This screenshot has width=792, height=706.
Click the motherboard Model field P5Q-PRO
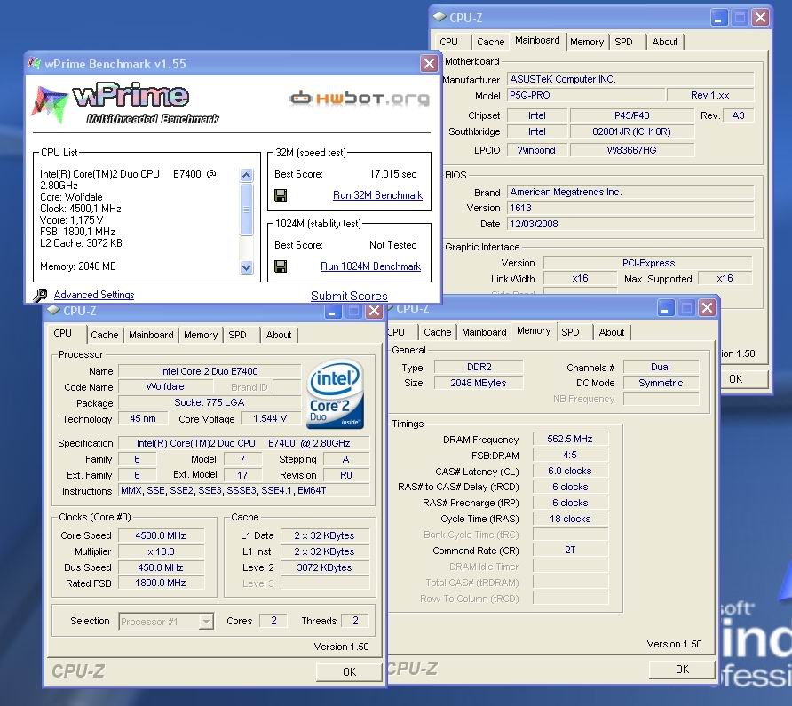tap(586, 96)
